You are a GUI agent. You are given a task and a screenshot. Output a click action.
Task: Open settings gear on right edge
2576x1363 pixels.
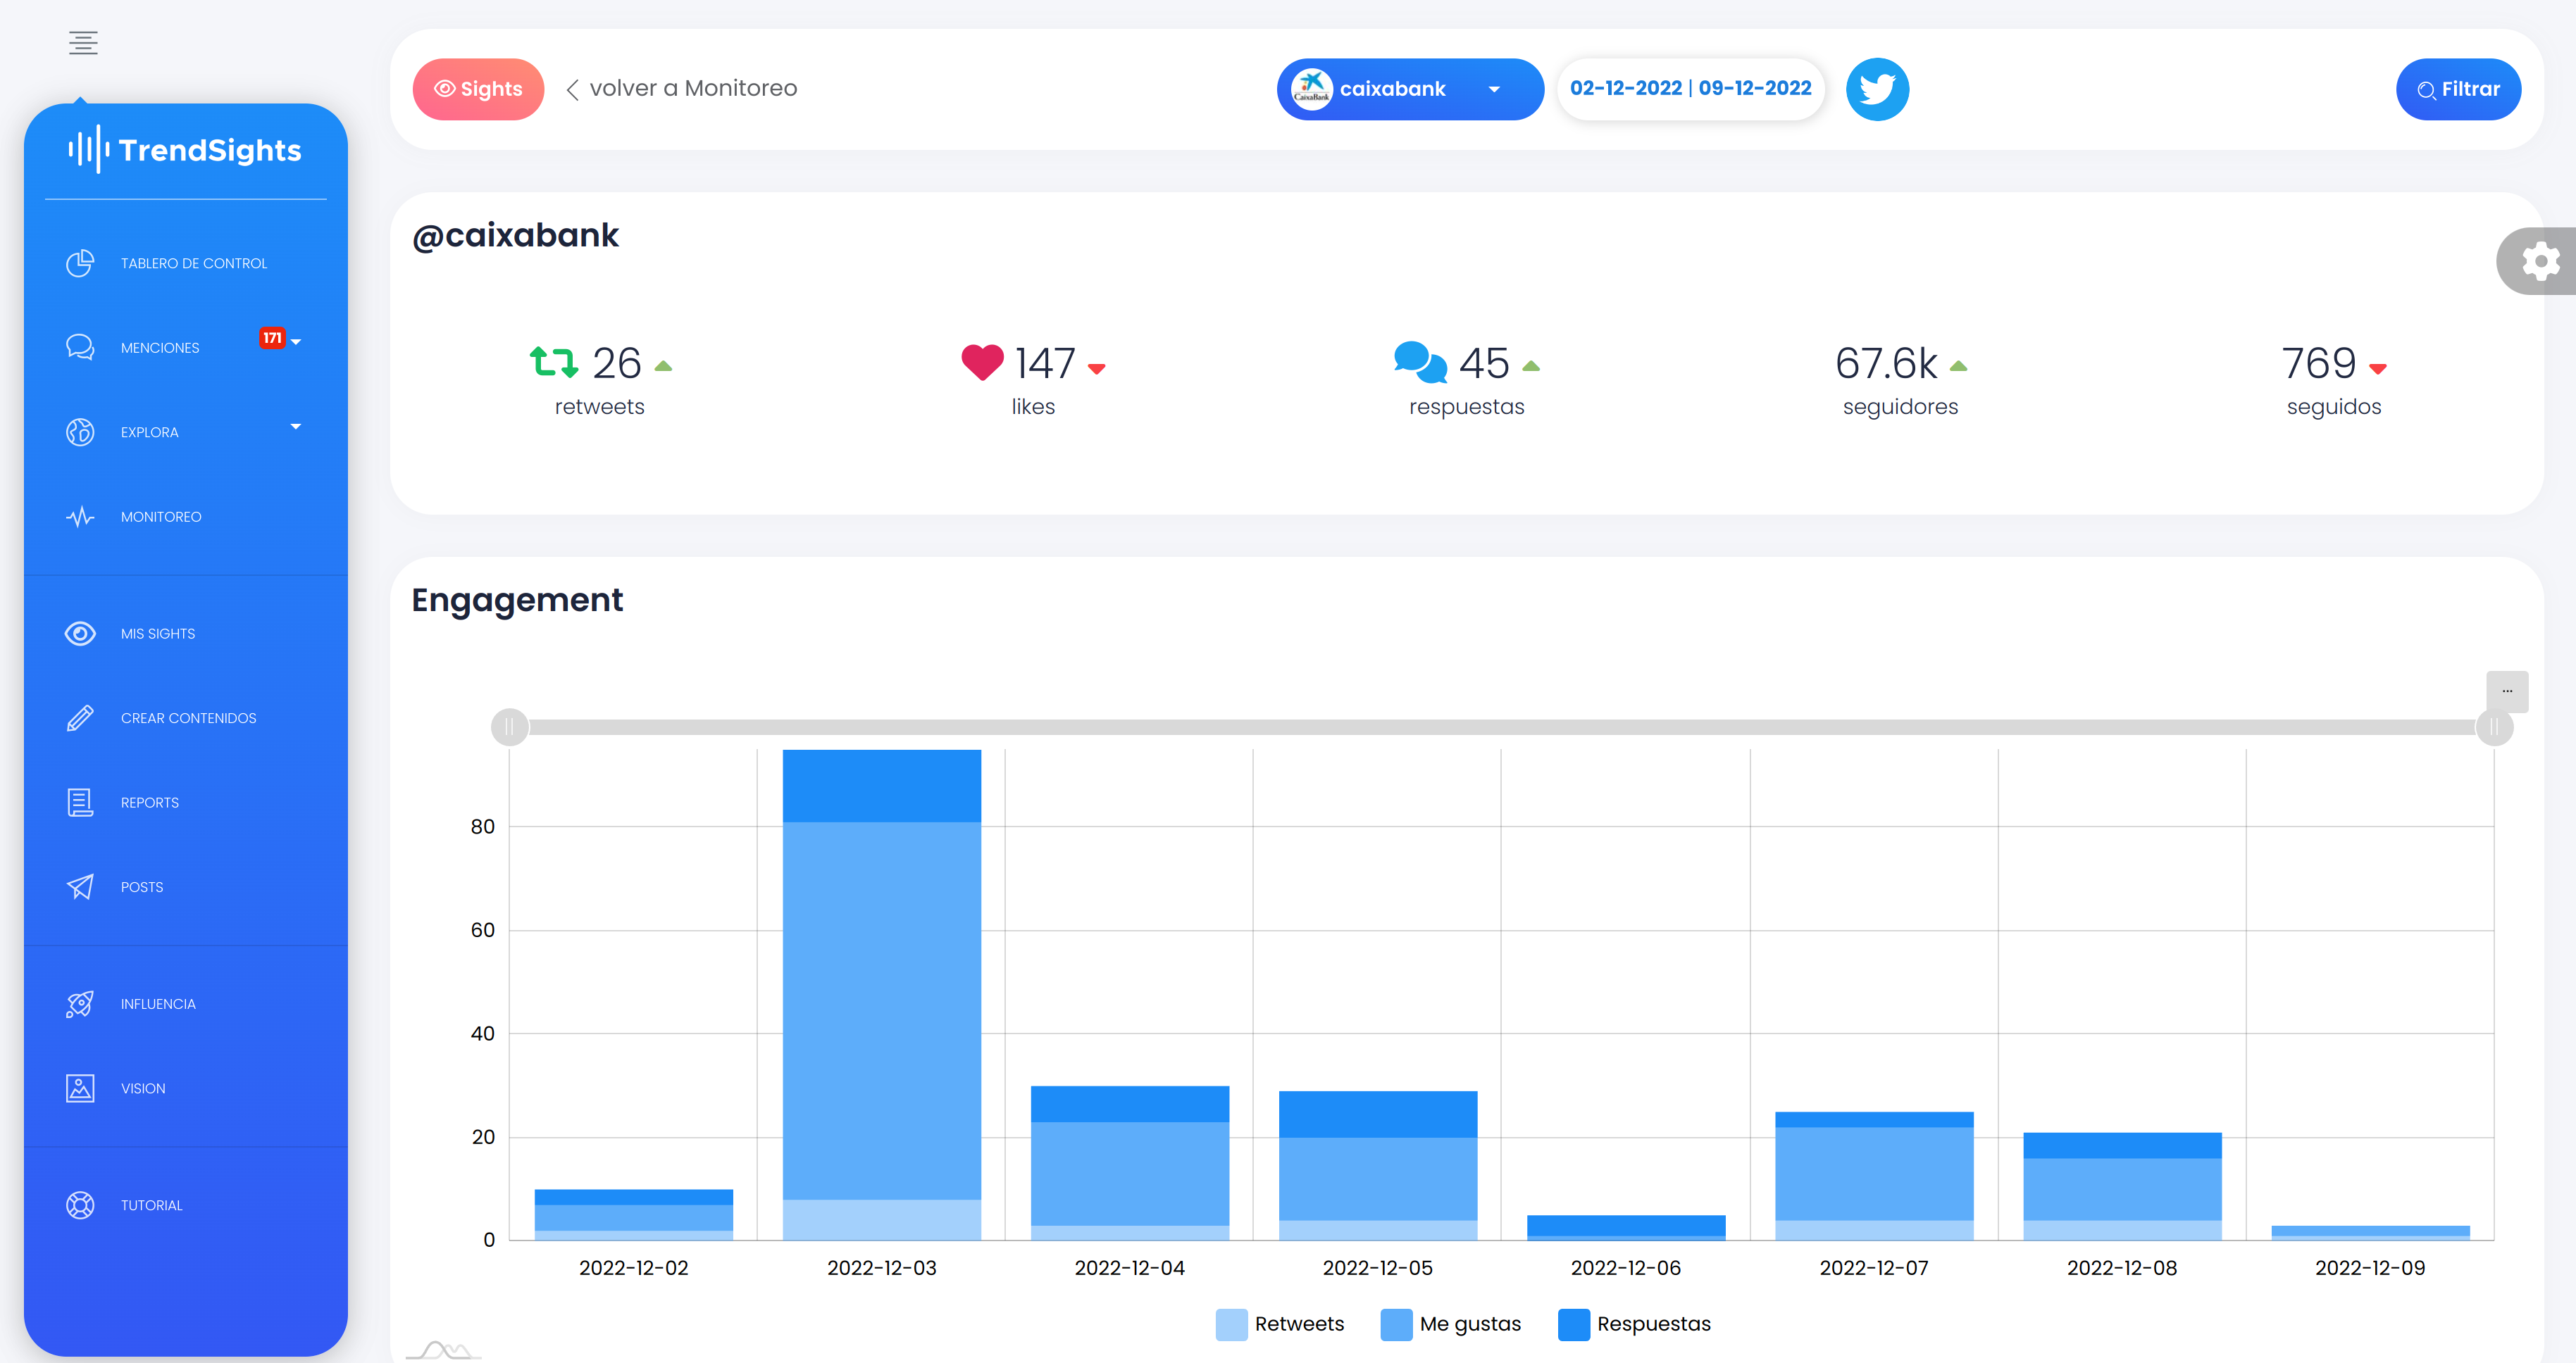tap(2540, 262)
